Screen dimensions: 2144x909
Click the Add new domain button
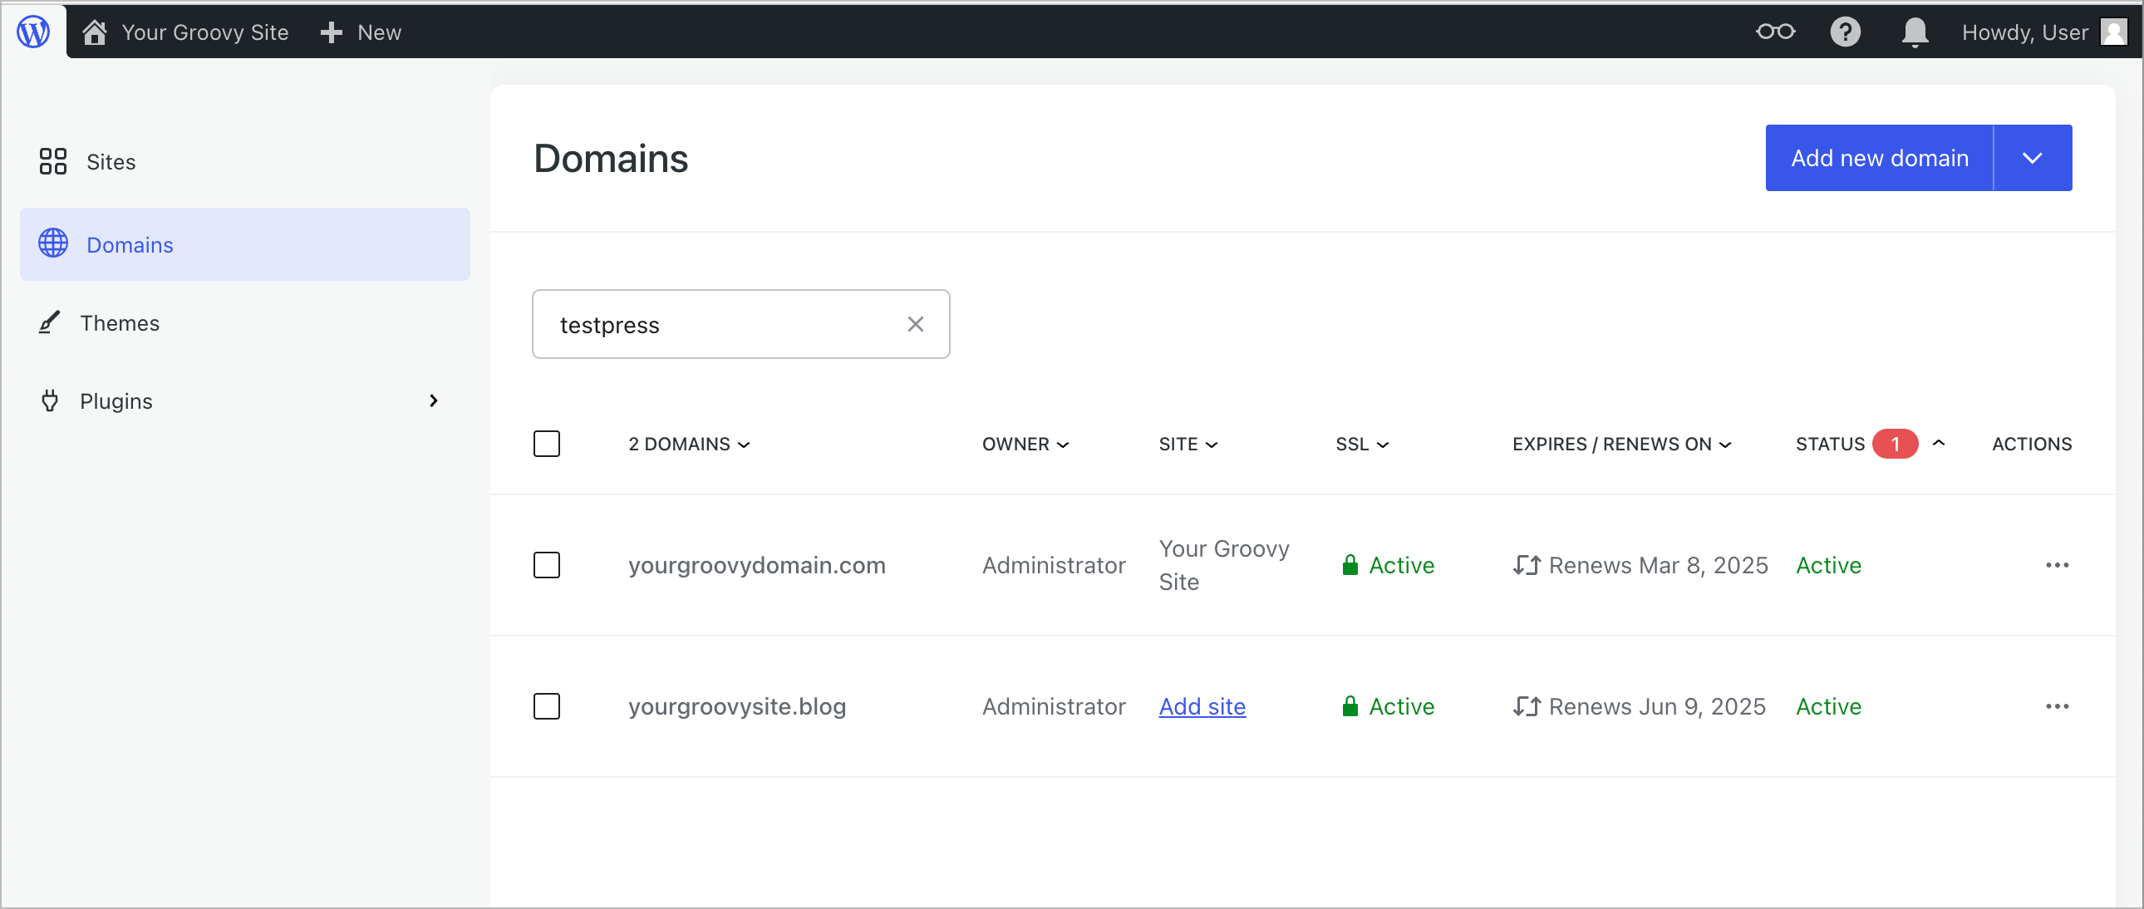point(1880,158)
